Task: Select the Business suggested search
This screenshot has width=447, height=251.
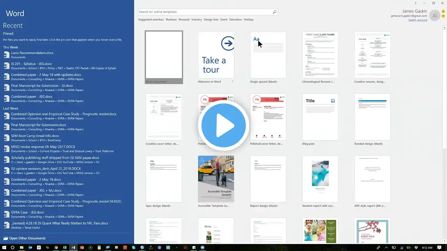Action: [x=171, y=20]
